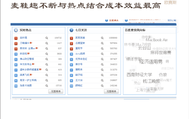Click search icon beside count 314

coord(47,75)
